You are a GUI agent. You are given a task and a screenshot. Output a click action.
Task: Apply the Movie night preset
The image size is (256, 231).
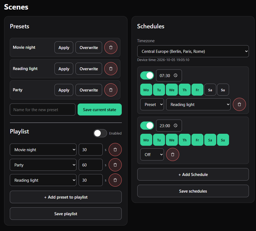[x=64, y=47]
